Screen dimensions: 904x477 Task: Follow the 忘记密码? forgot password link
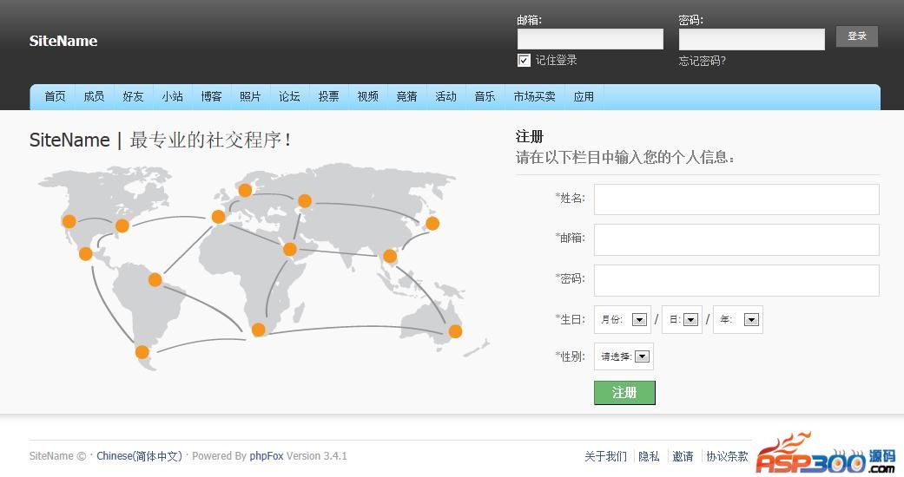pos(702,61)
